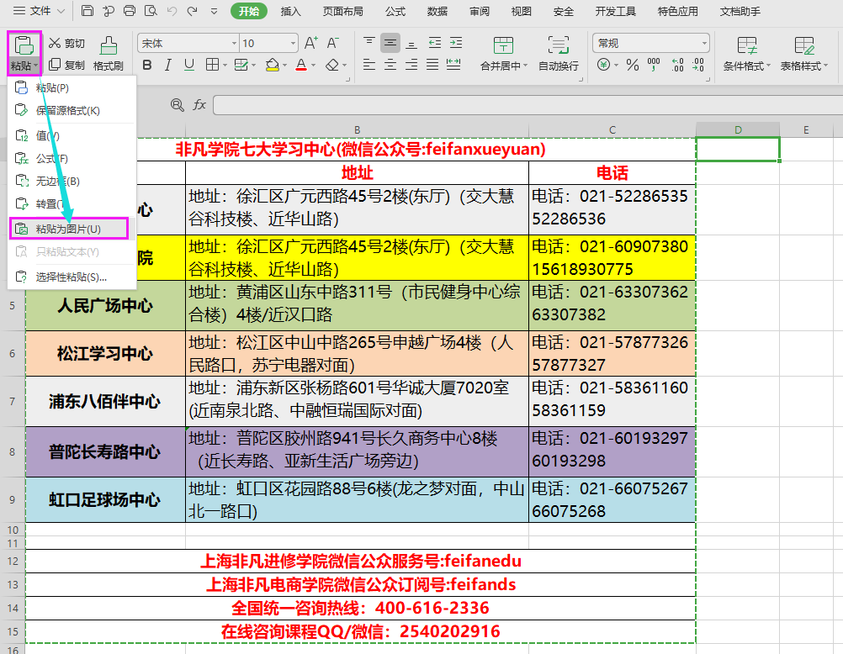Image resolution: width=843 pixels, height=654 pixels.
Task: Toggle middle vertical alignment
Action: point(390,43)
